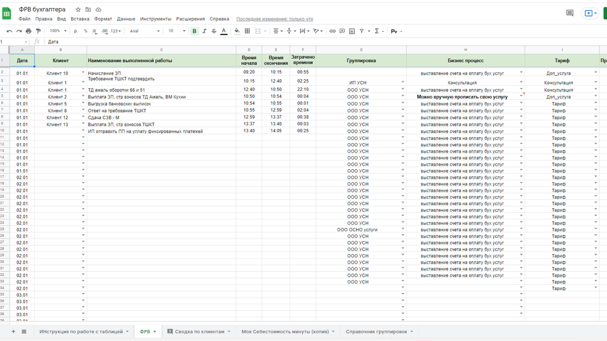Open the Google Sheets home icon
Viewport: 607px width, 341px height.
7,14
